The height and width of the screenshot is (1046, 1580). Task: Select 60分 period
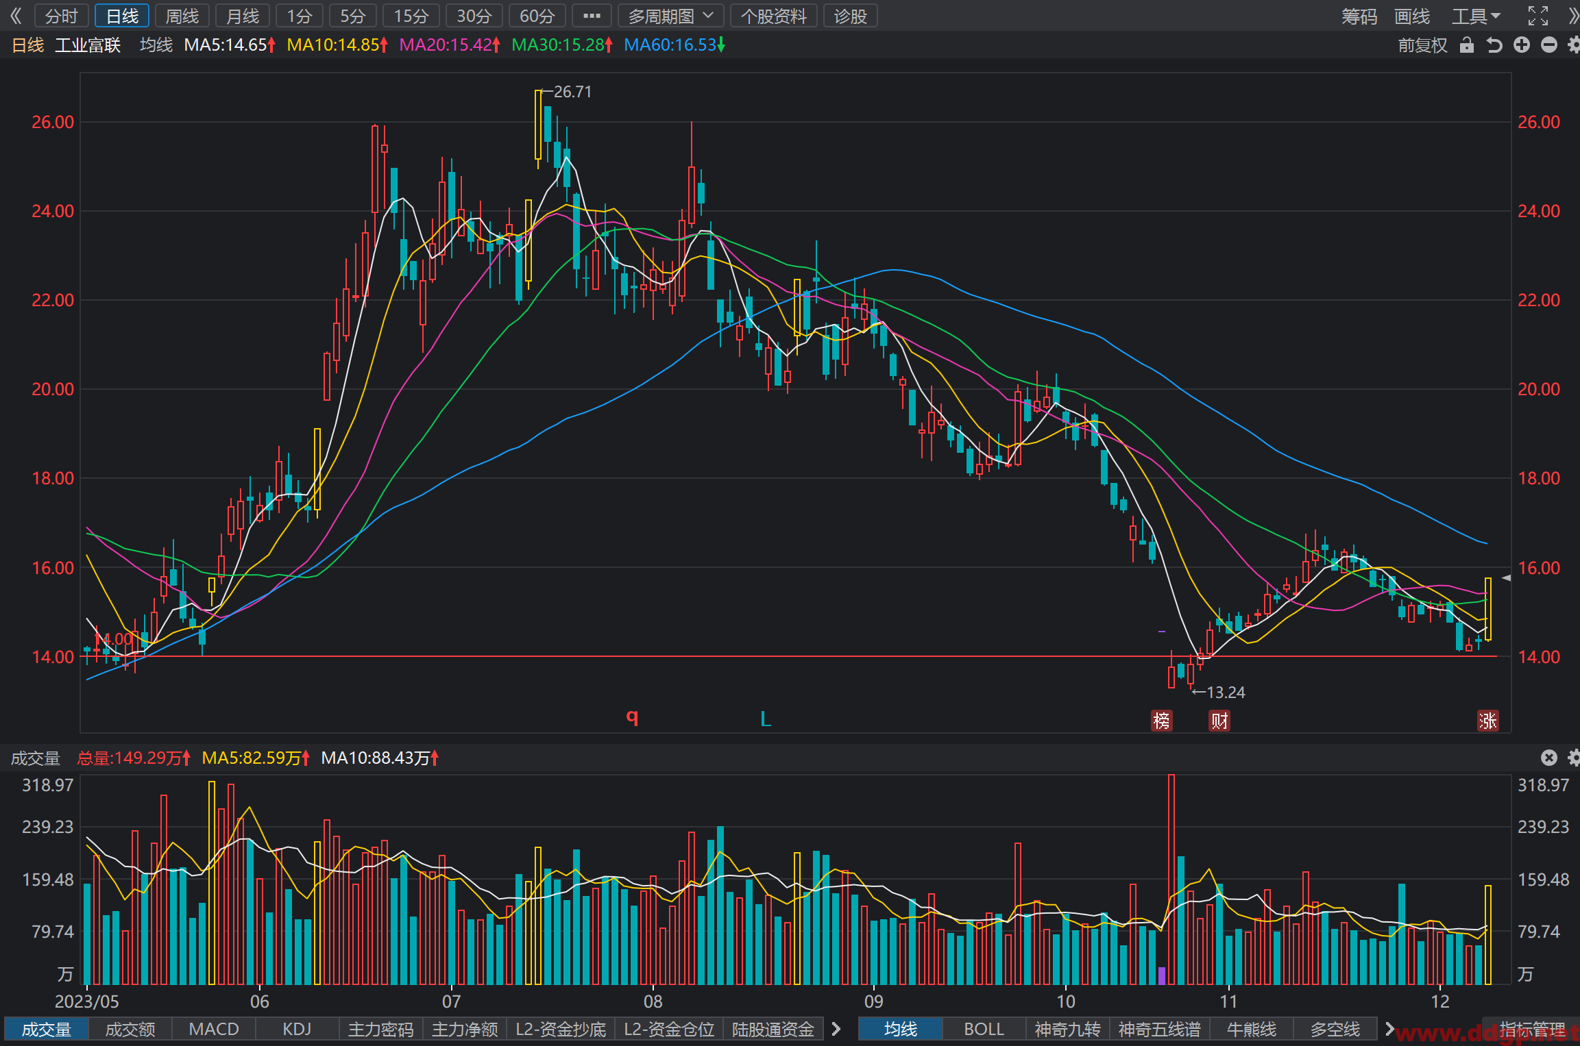tap(537, 16)
